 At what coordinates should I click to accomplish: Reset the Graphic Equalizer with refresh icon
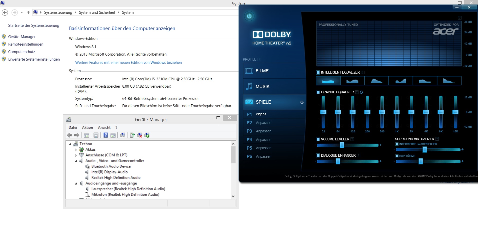click(x=361, y=92)
